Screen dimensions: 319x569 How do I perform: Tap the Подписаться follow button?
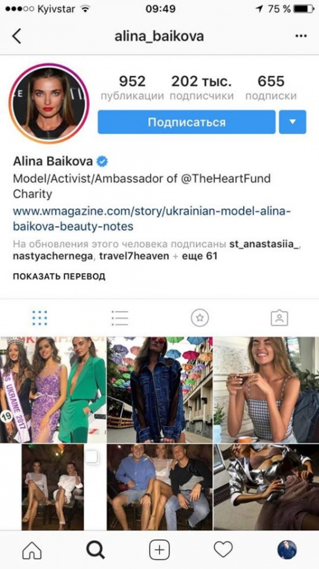[x=186, y=122]
